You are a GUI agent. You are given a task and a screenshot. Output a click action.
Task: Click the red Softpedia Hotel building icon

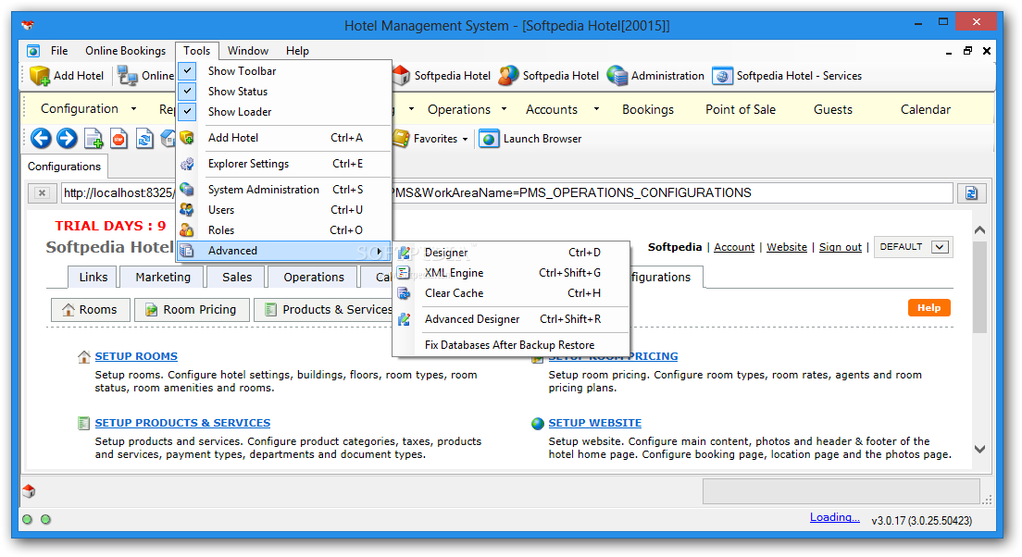(401, 76)
